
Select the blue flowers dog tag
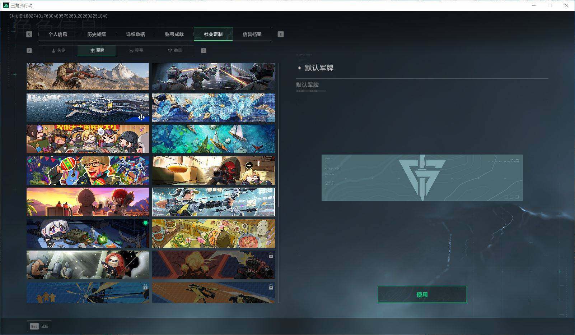click(x=214, y=108)
